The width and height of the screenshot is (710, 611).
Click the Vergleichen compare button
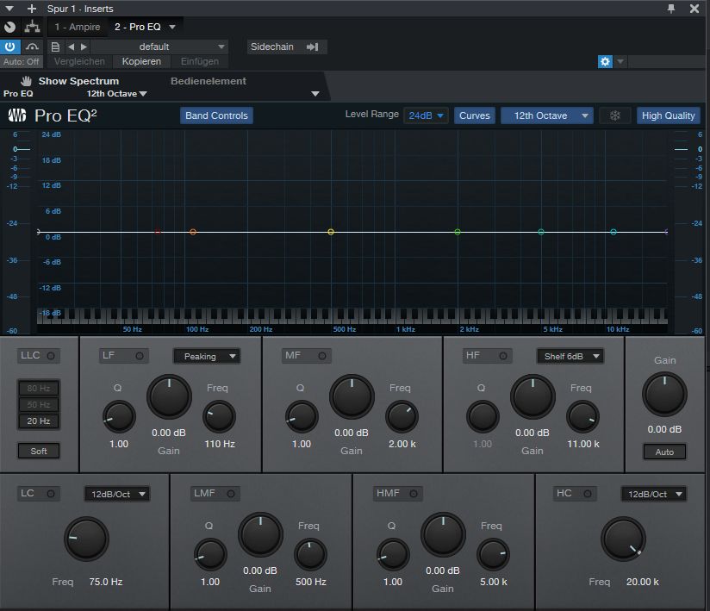coord(79,61)
